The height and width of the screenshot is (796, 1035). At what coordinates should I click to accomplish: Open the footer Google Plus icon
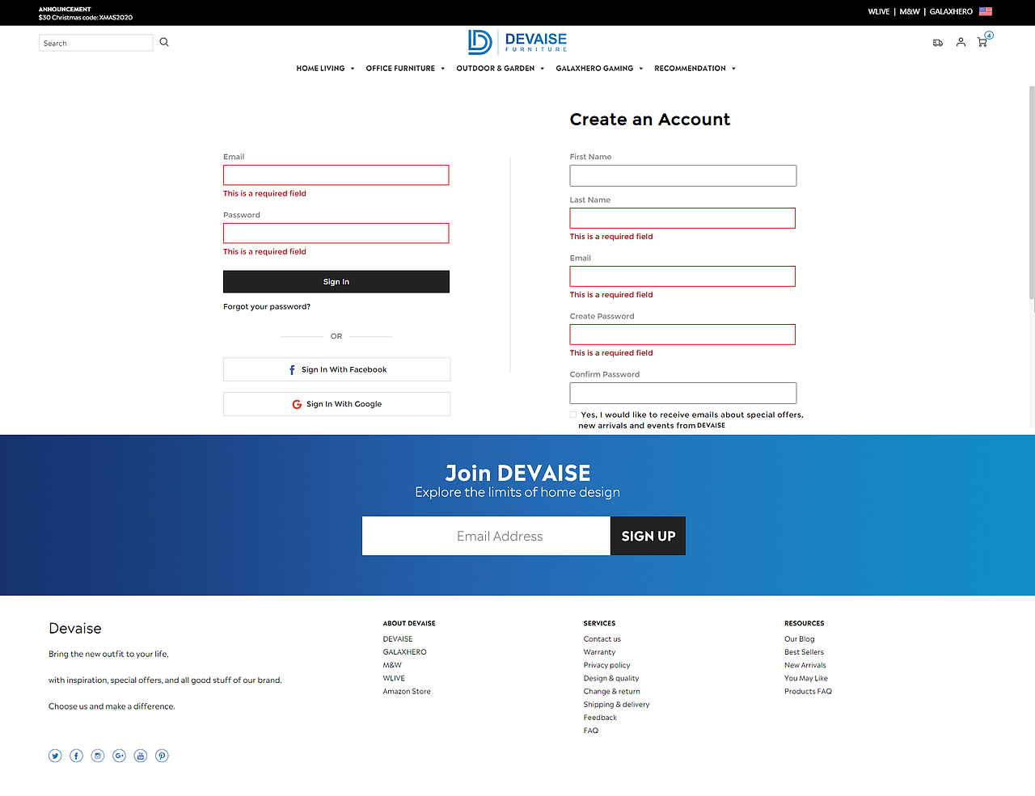click(x=119, y=756)
